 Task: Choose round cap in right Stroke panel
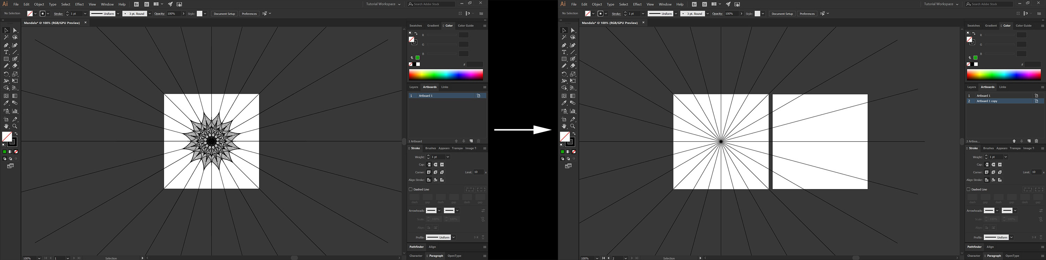point(993,164)
